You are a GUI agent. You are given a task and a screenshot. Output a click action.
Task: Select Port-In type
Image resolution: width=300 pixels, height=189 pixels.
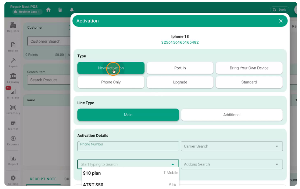[180, 68]
